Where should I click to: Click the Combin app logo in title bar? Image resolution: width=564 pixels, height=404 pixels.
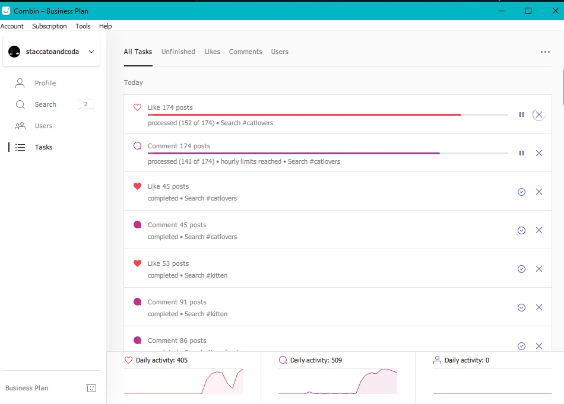(x=6, y=11)
